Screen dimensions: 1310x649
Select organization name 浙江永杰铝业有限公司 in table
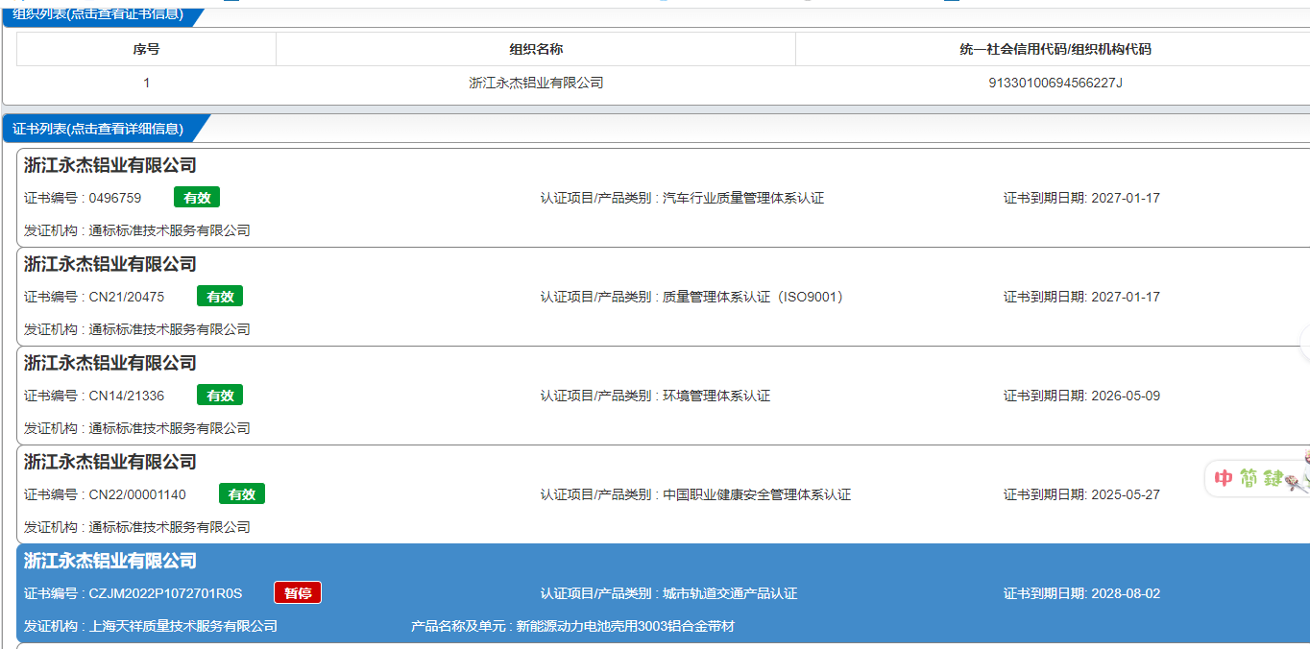pyautogui.click(x=536, y=83)
